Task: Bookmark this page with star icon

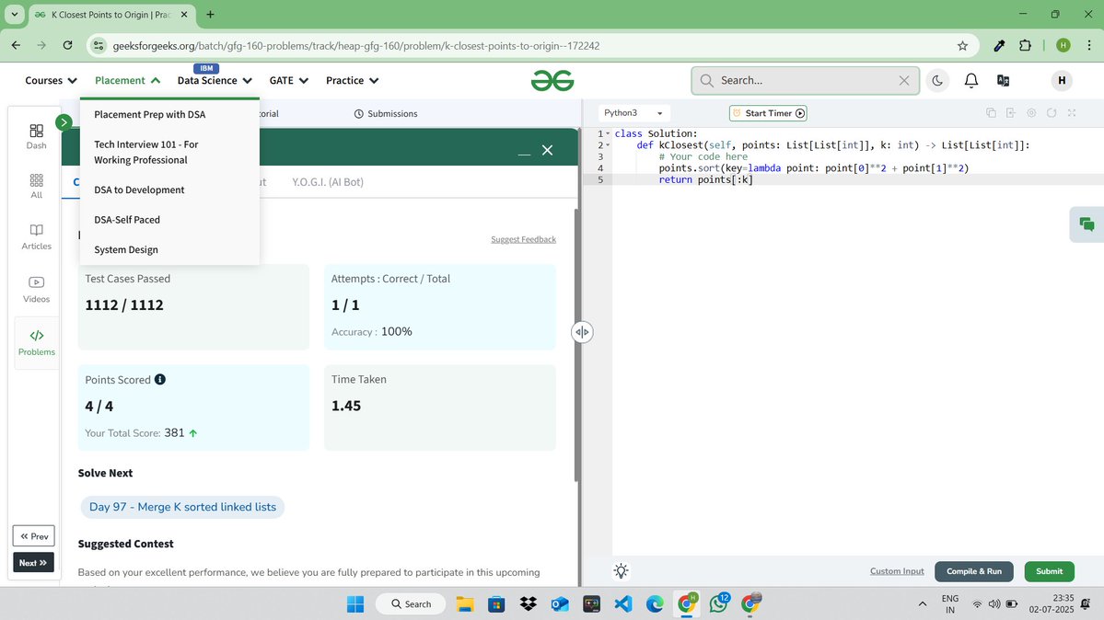Action: tap(962, 46)
